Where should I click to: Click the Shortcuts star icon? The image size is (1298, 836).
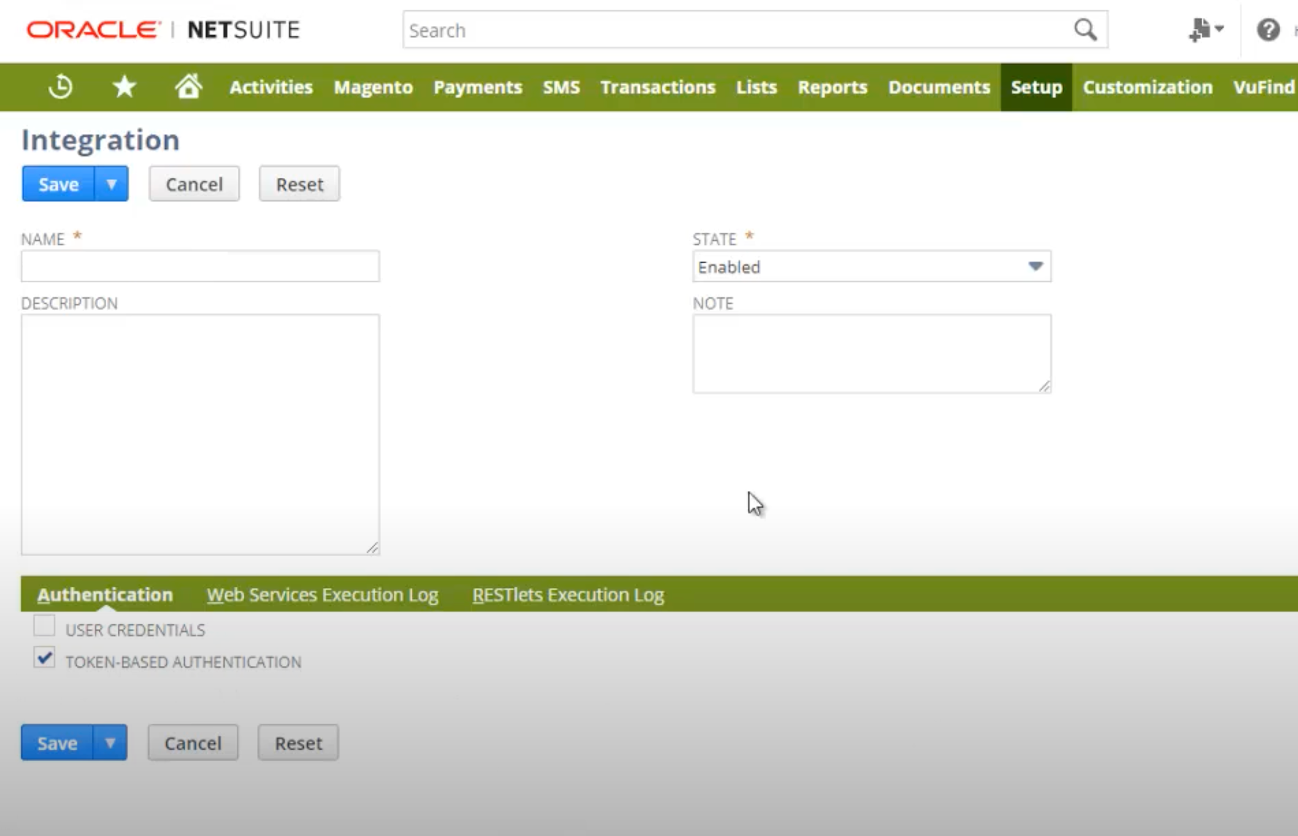coord(125,87)
